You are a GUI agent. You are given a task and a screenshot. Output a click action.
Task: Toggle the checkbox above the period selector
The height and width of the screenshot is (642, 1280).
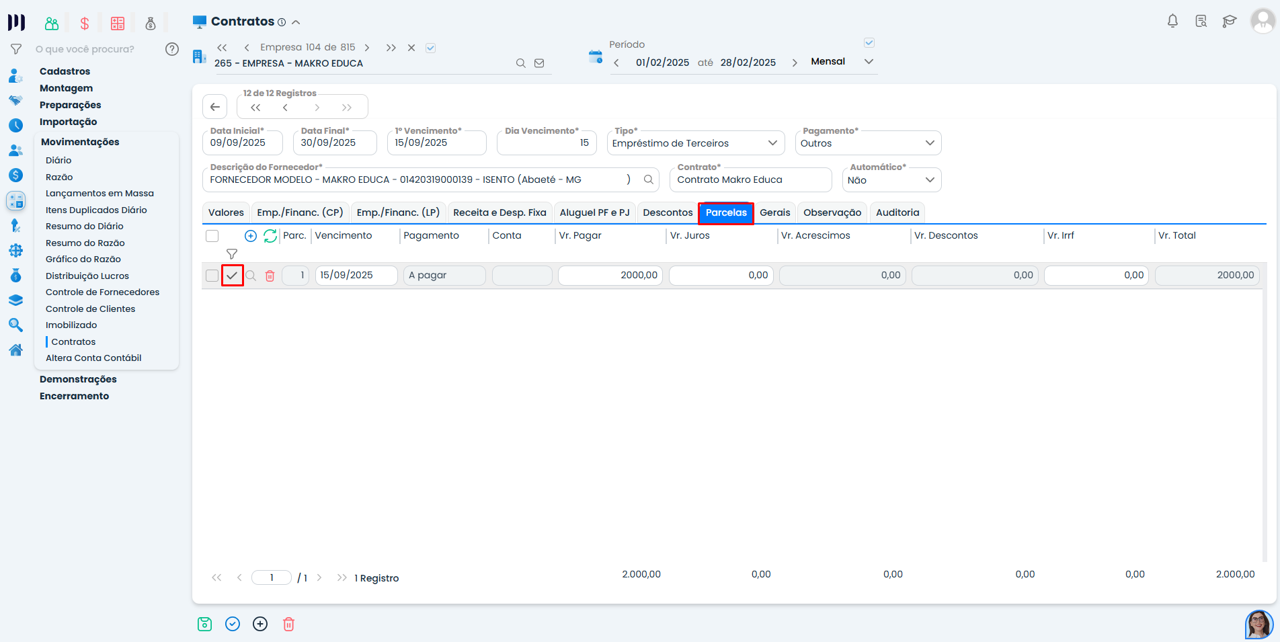point(869,43)
